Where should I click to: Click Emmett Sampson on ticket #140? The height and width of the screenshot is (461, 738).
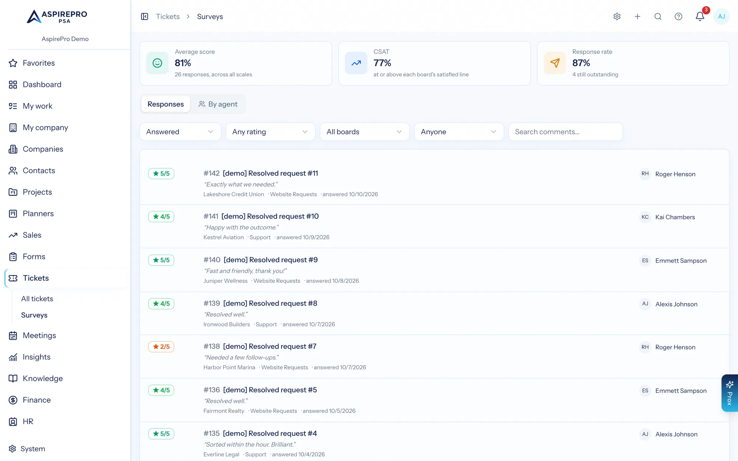[x=681, y=261]
